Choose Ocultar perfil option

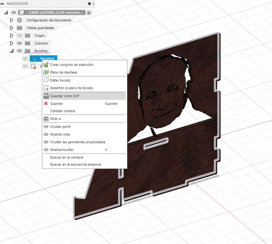pos(85,127)
